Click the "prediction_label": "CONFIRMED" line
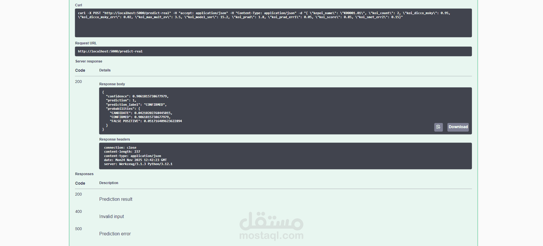Image resolution: width=543 pixels, height=246 pixels. (x=136, y=105)
